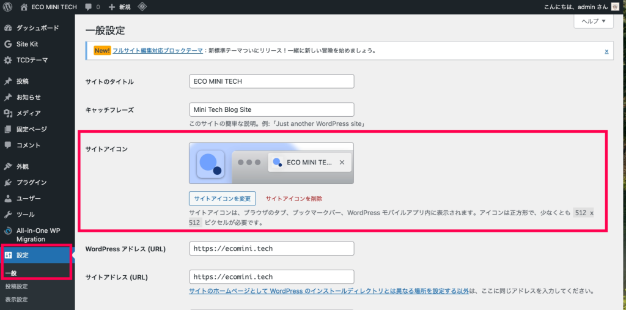Dismiss the New! notice with x

pos(606,51)
